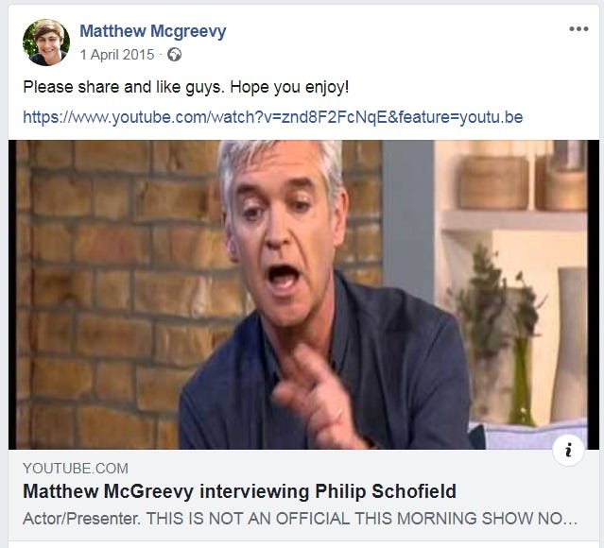Open "Matthew McGreevy interviewing Philip Schofield" title

click(x=239, y=491)
